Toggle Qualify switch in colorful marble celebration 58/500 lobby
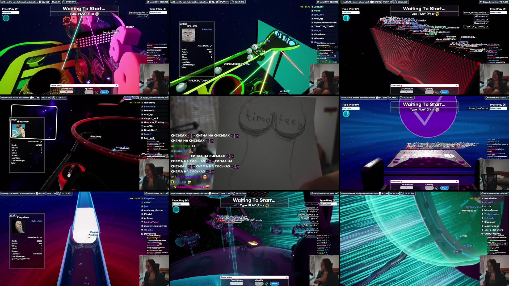 (x=89, y=92)
